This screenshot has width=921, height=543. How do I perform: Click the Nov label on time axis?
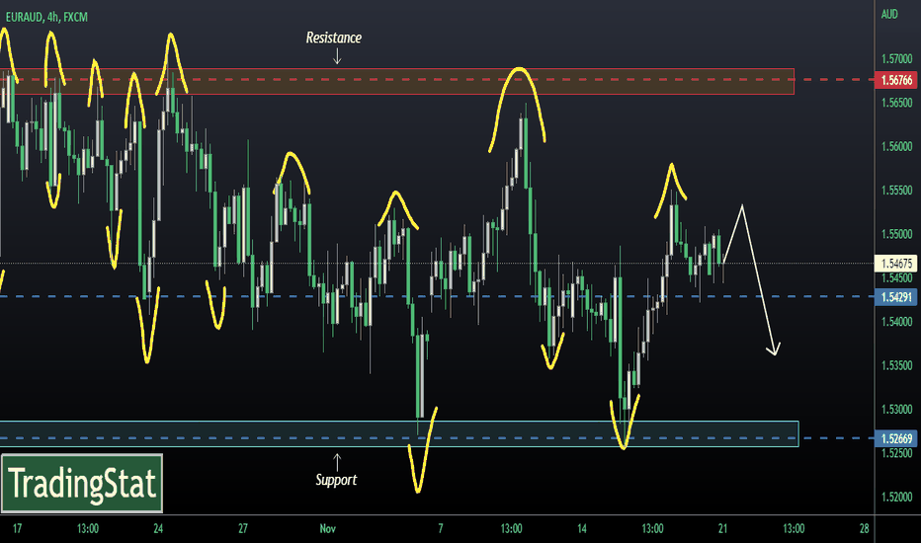tap(328, 528)
